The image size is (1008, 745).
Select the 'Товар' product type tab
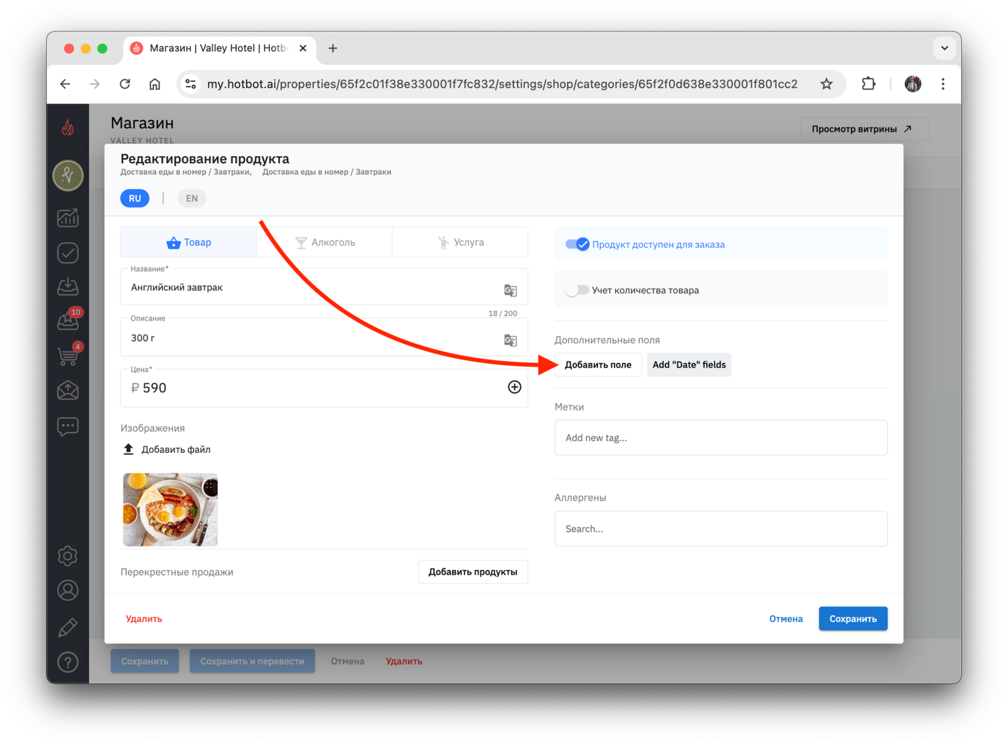[x=188, y=242]
